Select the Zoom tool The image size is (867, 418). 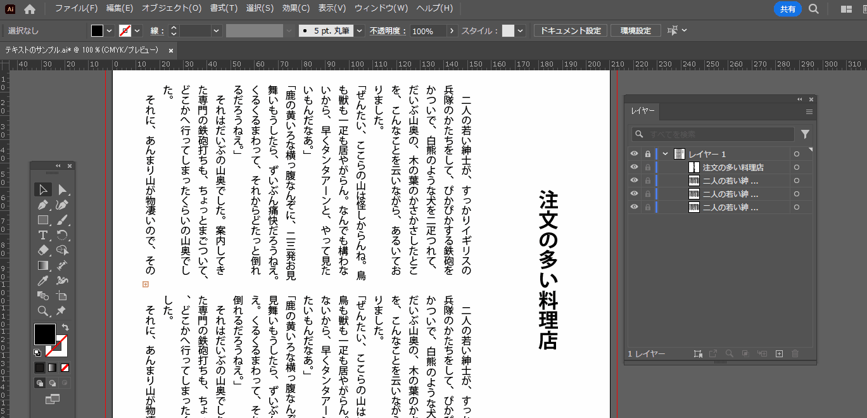[43, 311]
